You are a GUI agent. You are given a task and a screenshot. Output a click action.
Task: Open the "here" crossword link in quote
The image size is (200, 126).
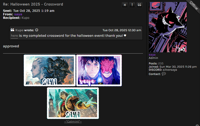(x=14, y=36)
